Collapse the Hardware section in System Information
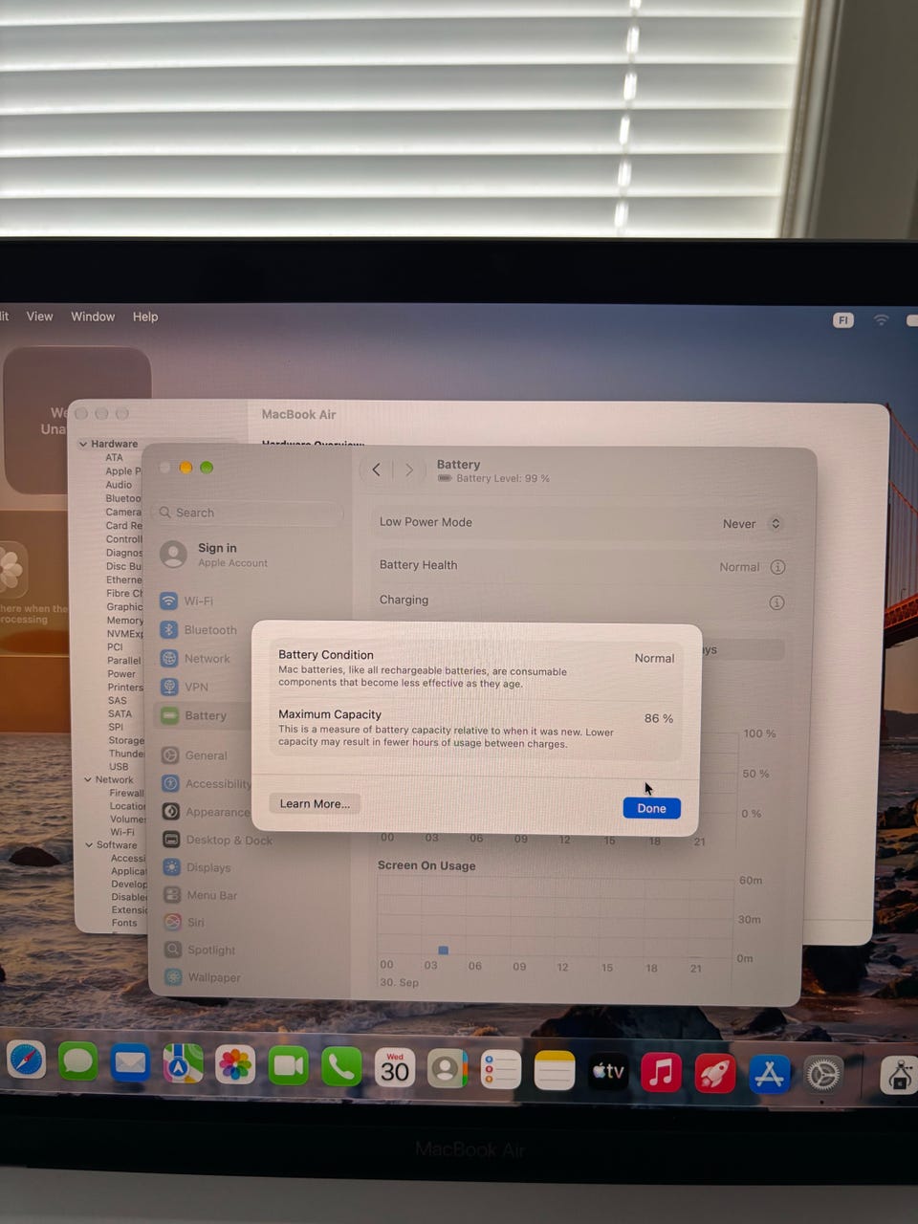 click(x=83, y=444)
